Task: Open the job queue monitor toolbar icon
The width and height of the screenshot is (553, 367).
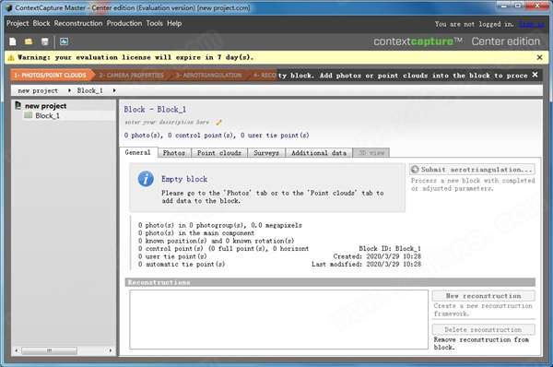Action: pos(64,41)
